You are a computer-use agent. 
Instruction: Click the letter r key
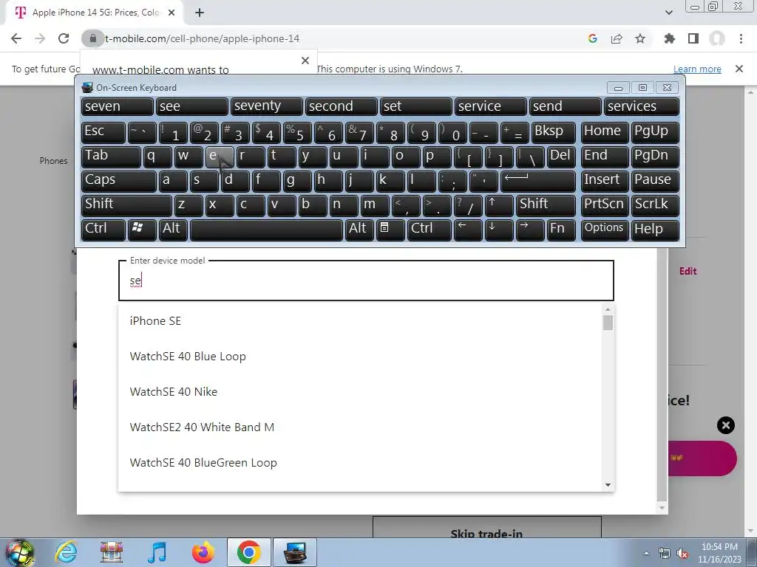pos(251,157)
